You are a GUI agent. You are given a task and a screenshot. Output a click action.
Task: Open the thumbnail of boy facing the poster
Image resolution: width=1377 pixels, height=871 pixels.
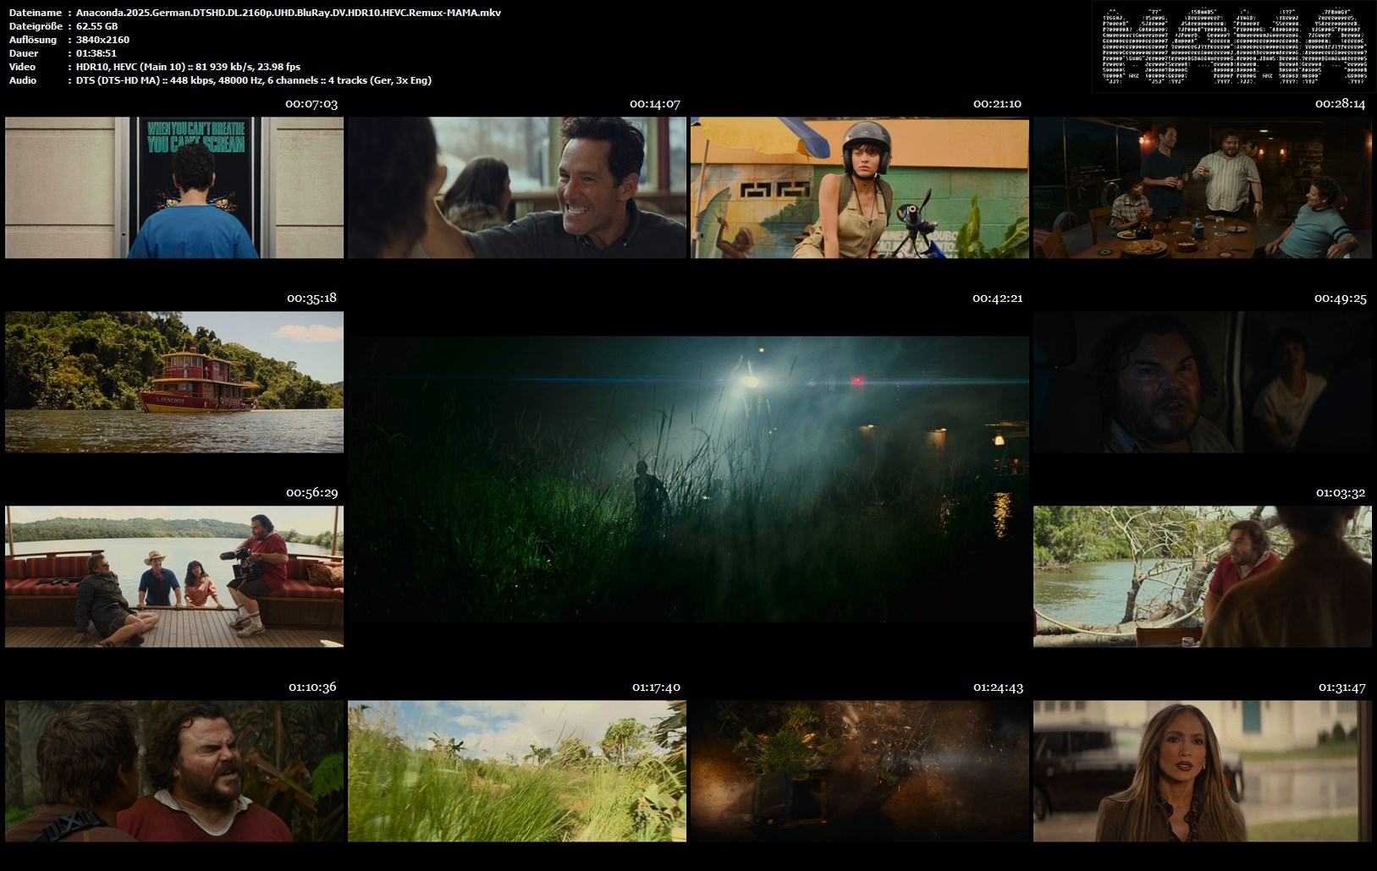pyautogui.click(x=174, y=188)
